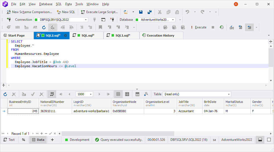The height and width of the screenshot is (152, 274).
Task: Open the document tabs list arrow
Action: point(269,35)
